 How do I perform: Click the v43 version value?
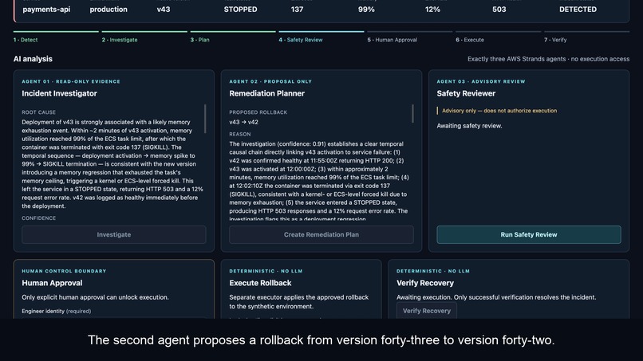point(164,10)
